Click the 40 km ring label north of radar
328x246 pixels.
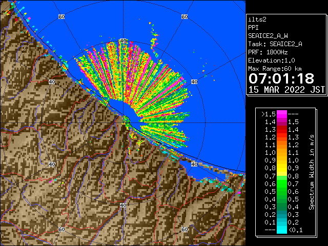[123, 41]
